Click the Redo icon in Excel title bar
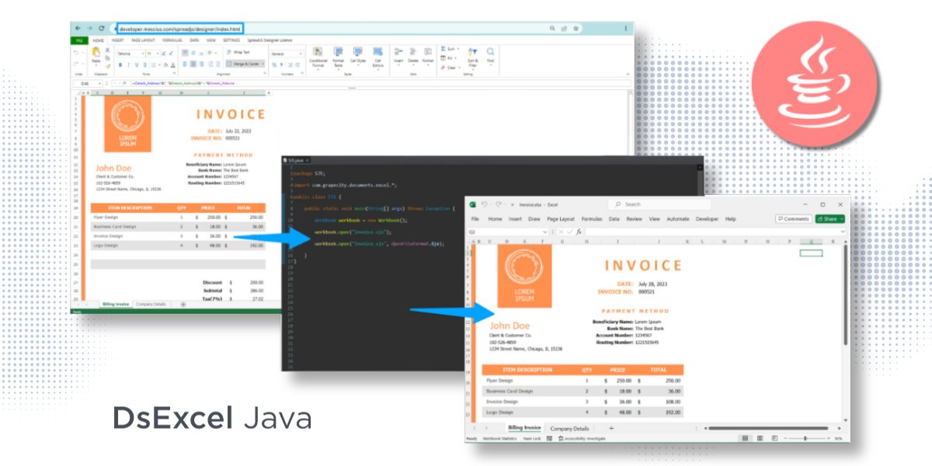The height and width of the screenshot is (466, 932). click(x=498, y=204)
